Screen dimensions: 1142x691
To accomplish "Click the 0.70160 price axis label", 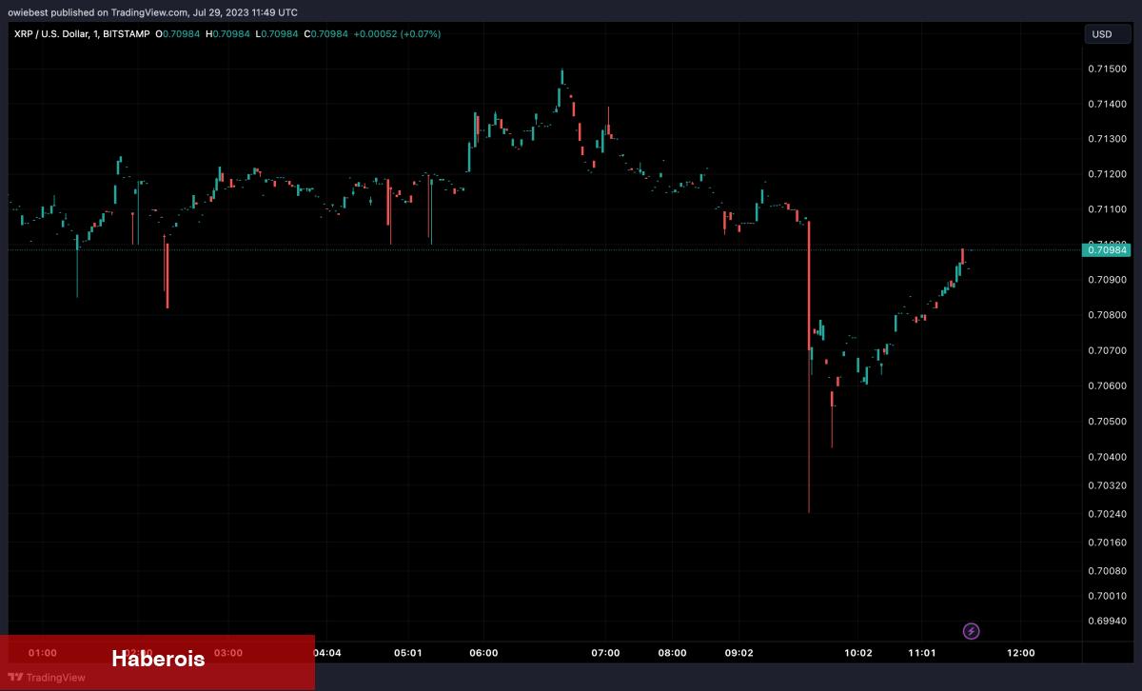I will (1108, 543).
